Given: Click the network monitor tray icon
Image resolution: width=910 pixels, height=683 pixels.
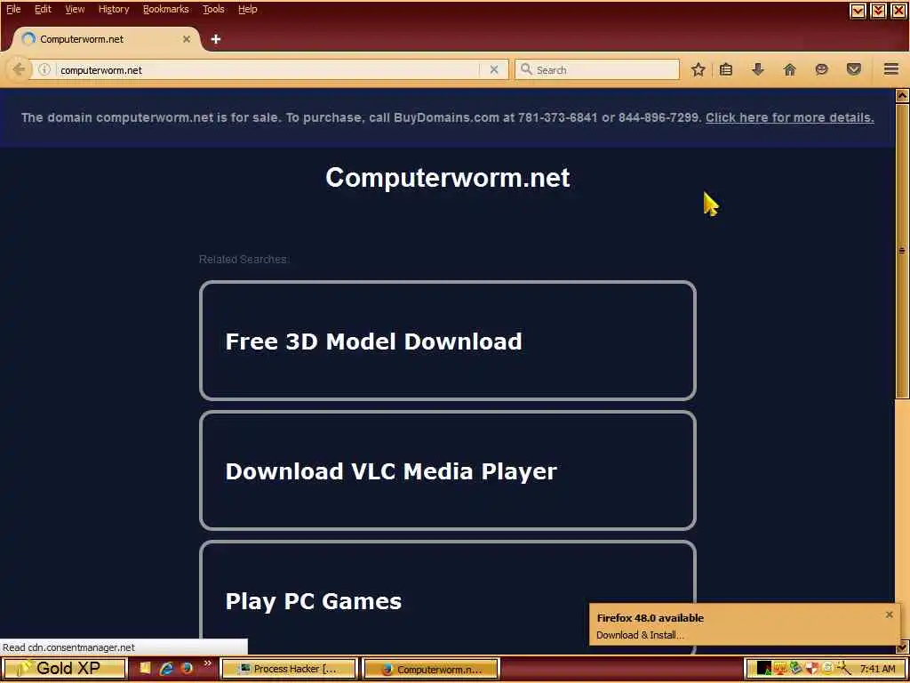Looking at the screenshot, I should [780, 669].
